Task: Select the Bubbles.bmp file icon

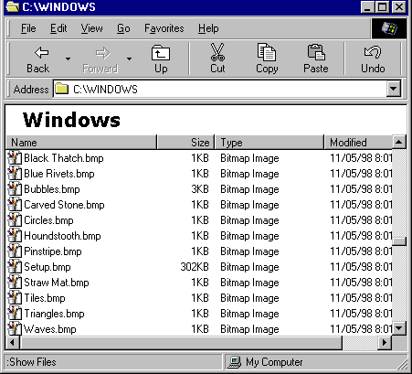Action: point(15,189)
